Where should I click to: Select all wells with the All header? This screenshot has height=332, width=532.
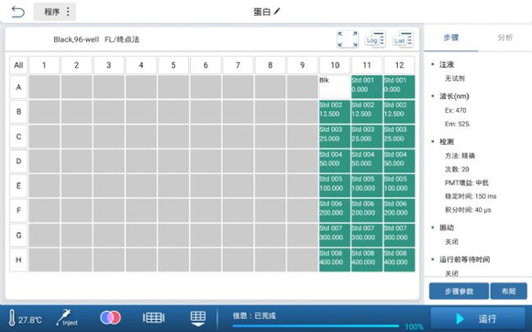(x=18, y=65)
